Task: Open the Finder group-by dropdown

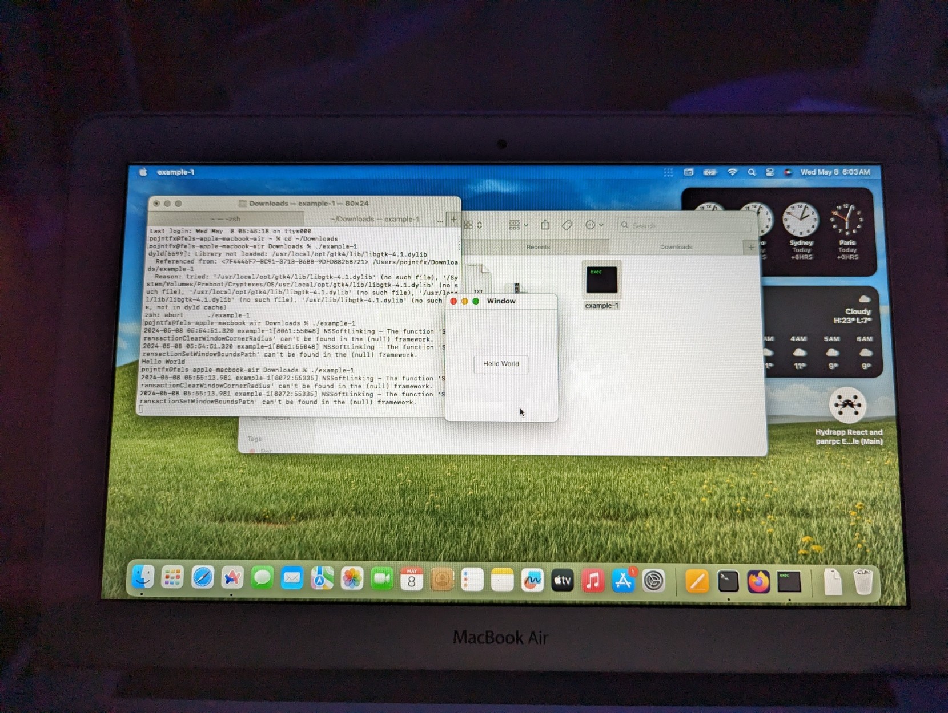Action: [x=519, y=225]
